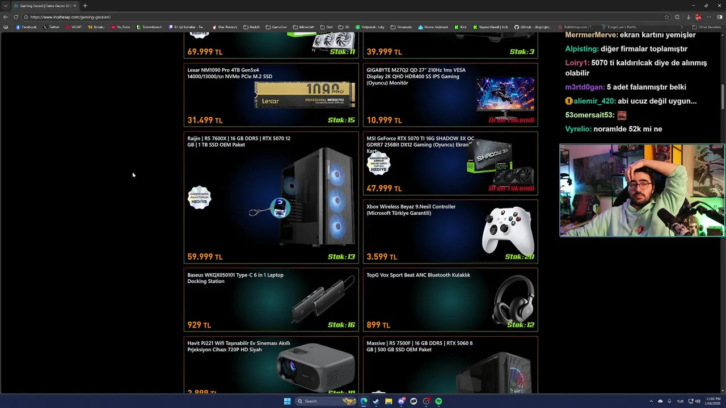Open the 3D bookmarks folder
The image size is (726, 408).
(x=344, y=27)
